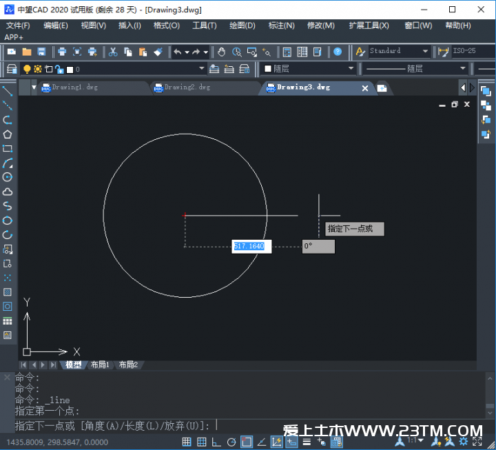The width and height of the screenshot is (496, 450).
Task: Toggle Snap mode in status bar
Action: [x=187, y=442]
